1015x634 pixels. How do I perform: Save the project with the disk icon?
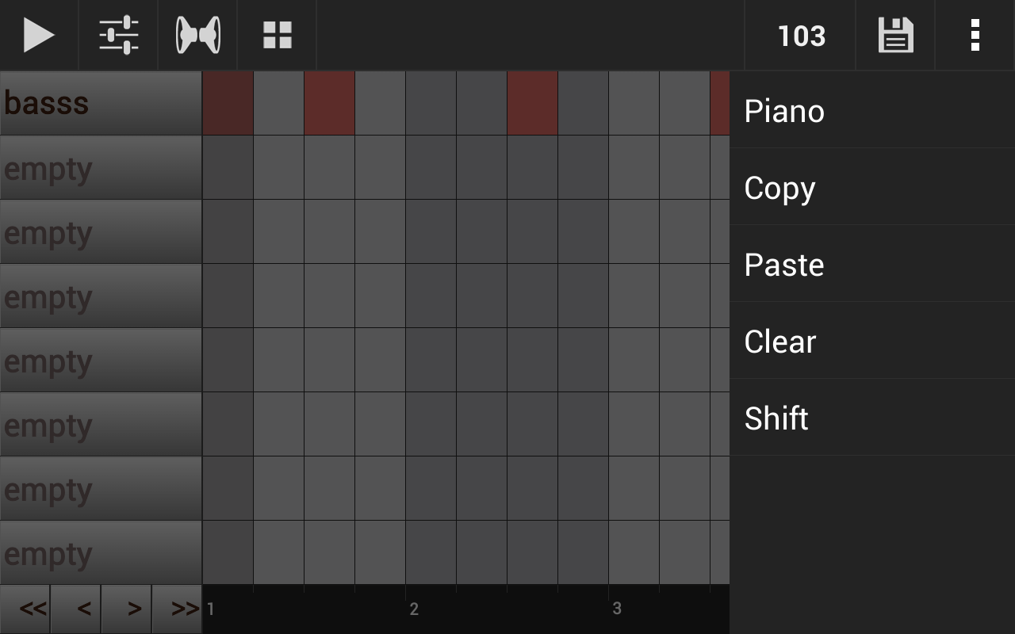pos(895,35)
